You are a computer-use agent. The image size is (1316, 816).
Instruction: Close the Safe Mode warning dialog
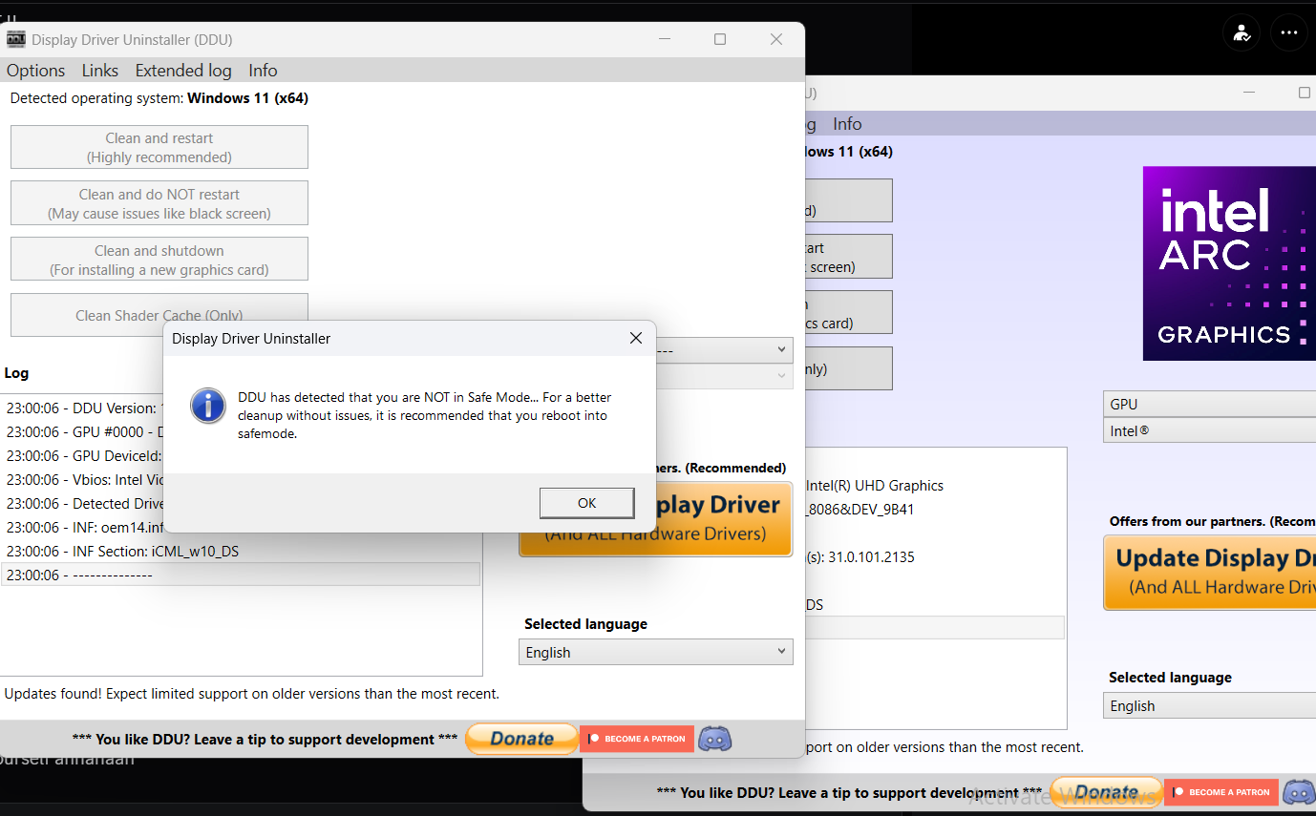(x=636, y=338)
